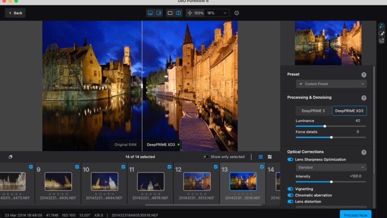Rate image 9 with its star row

pyautogui.click(x=58, y=194)
